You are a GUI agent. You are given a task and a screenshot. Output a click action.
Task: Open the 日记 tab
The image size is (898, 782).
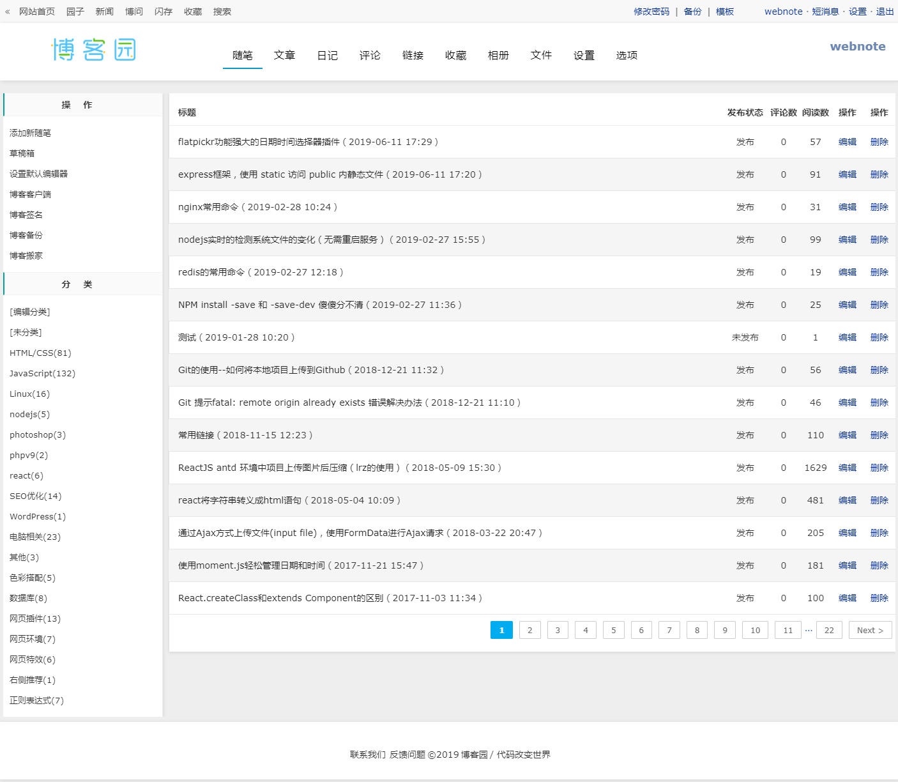(x=328, y=56)
